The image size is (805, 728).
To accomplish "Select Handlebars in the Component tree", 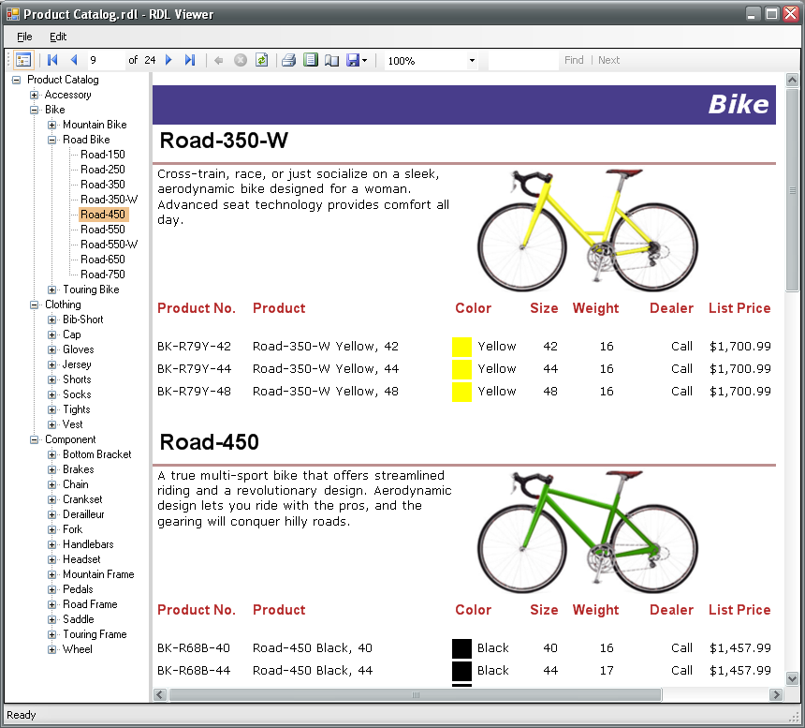I will tap(88, 544).
